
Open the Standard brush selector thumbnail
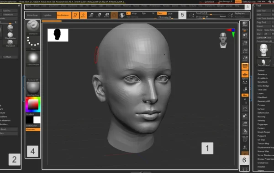coord(33,27)
